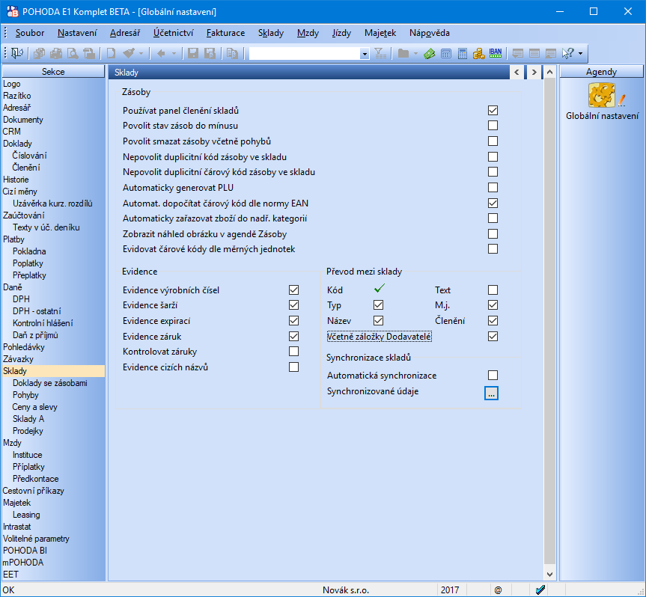646x597 pixels.
Task: Select Kontrolní hlášení section
Action: tap(43, 323)
